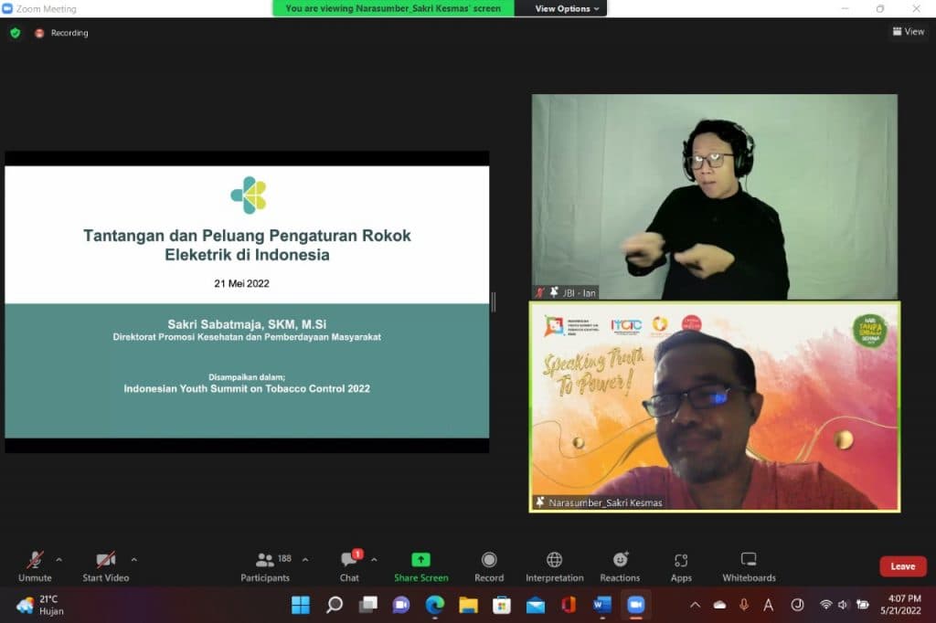Image resolution: width=936 pixels, height=623 pixels.
Task: Click the "You are viewing Narasumber_Sakri Kesmas' screen" banner
Action: [393, 8]
